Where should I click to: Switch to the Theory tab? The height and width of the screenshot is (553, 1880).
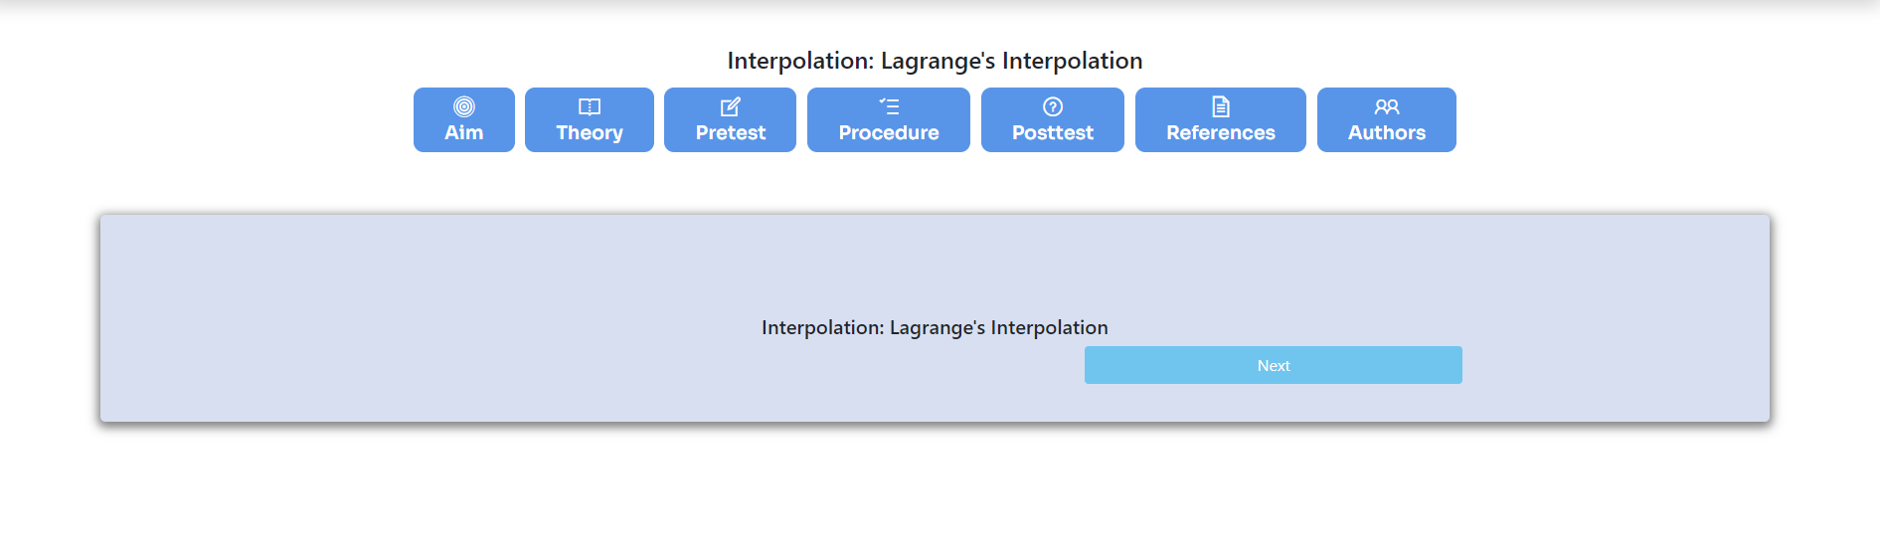(590, 119)
